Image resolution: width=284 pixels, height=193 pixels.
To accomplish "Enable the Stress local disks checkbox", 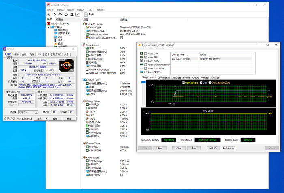I will 146,69.
